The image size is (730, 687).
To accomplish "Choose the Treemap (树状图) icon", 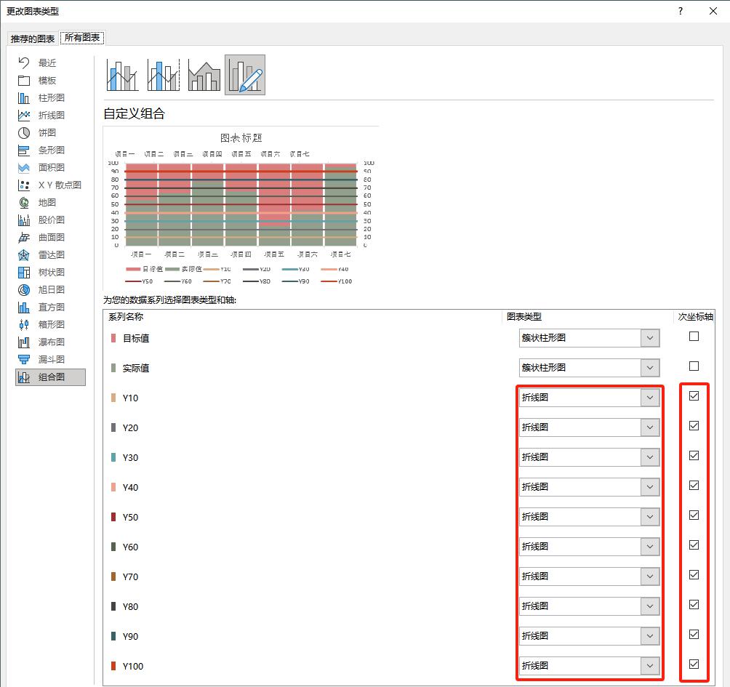I will [24, 273].
